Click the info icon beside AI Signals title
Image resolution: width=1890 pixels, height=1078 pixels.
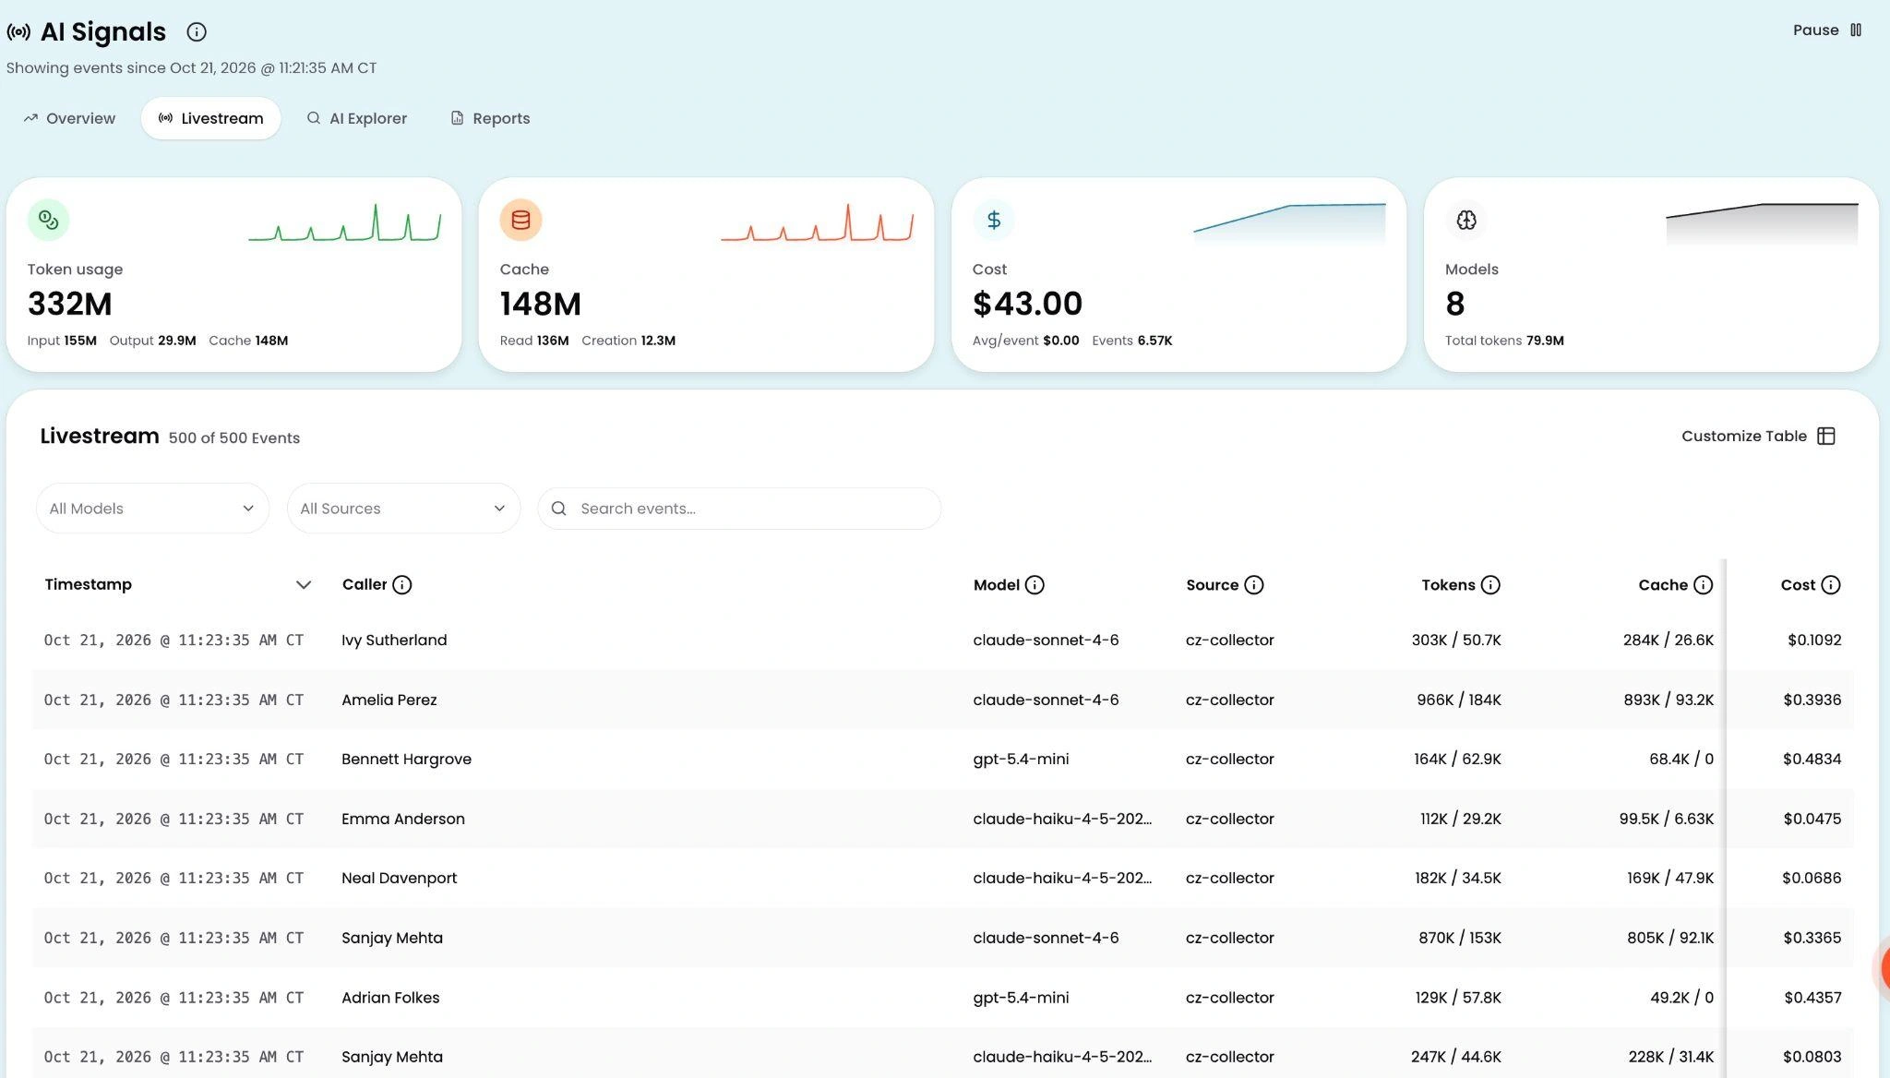click(196, 31)
